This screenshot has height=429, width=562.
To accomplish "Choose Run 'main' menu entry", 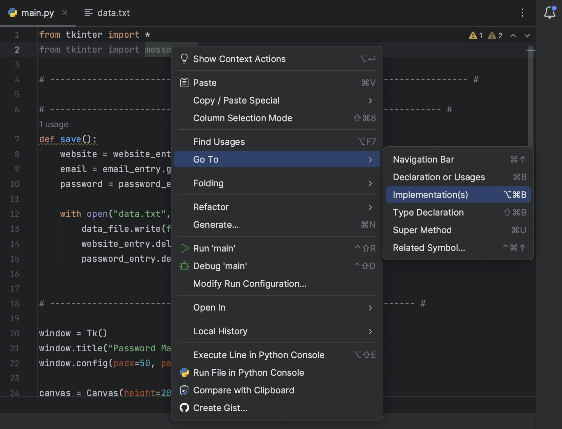I will (x=277, y=248).
